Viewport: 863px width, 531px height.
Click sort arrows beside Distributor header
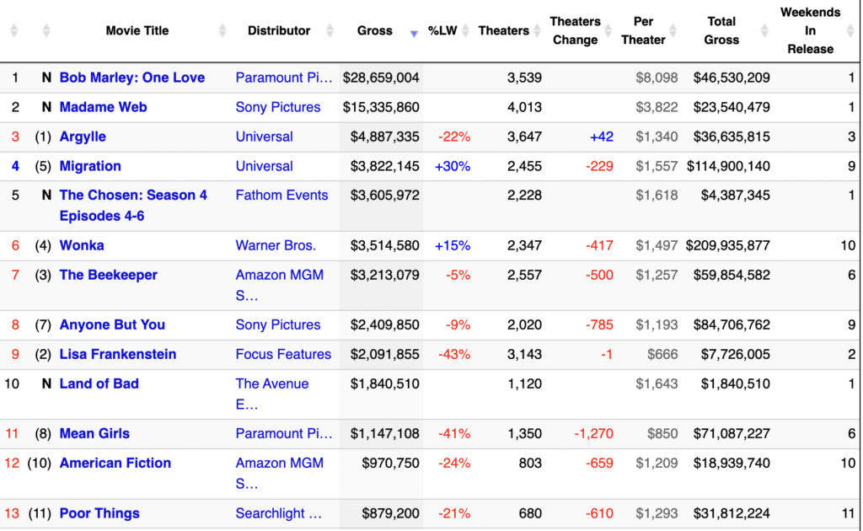click(330, 31)
